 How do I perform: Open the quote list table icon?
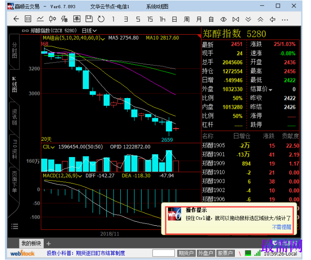(x=28, y=19)
